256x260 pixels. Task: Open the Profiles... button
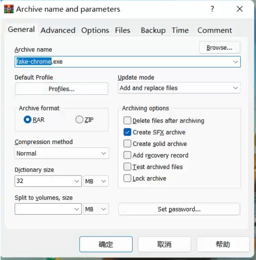tap(62, 89)
